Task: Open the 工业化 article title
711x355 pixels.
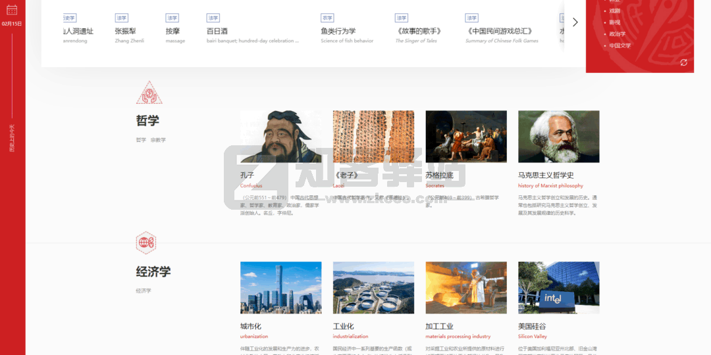Action: [343, 327]
